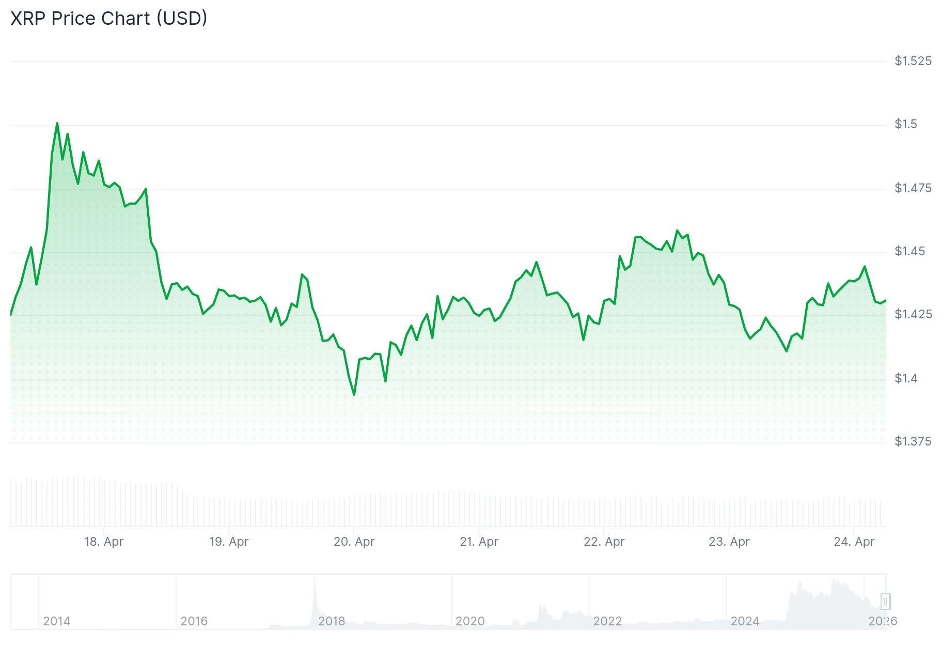
Task: Click the 2016 navigator year label
Action: [194, 621]
